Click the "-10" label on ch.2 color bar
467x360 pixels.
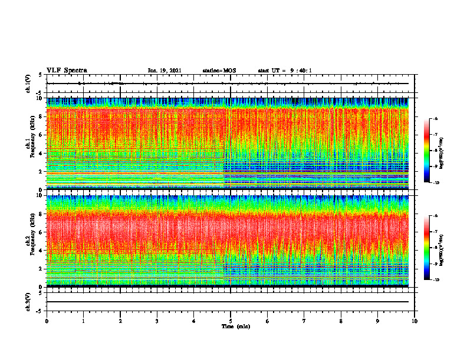(x=436, y=280)
